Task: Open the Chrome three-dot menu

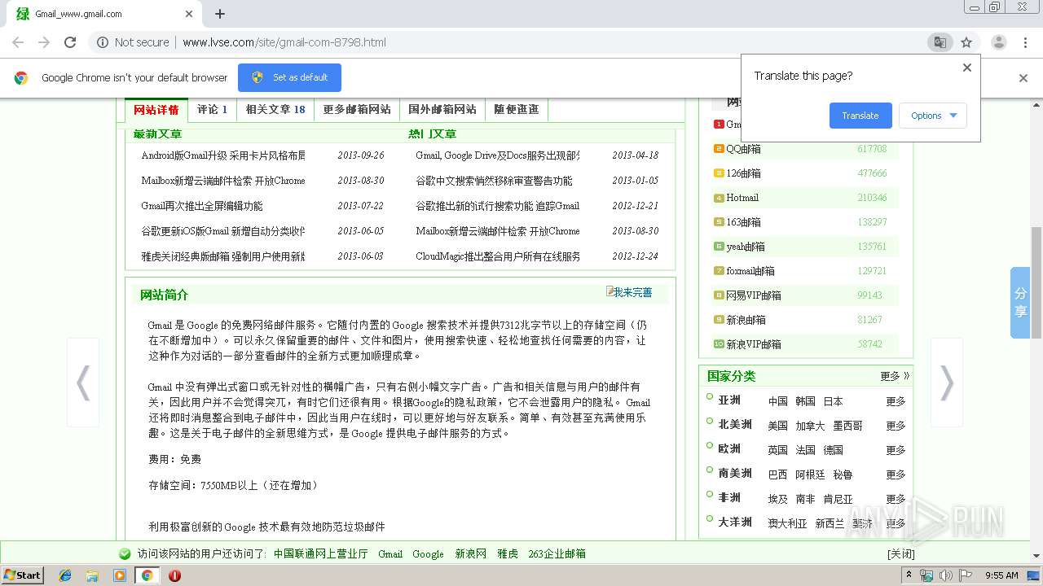Action: 1025,42
